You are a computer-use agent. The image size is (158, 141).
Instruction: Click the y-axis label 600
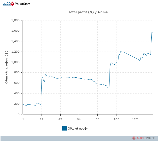pyautogui.click(x=17, y=83)
